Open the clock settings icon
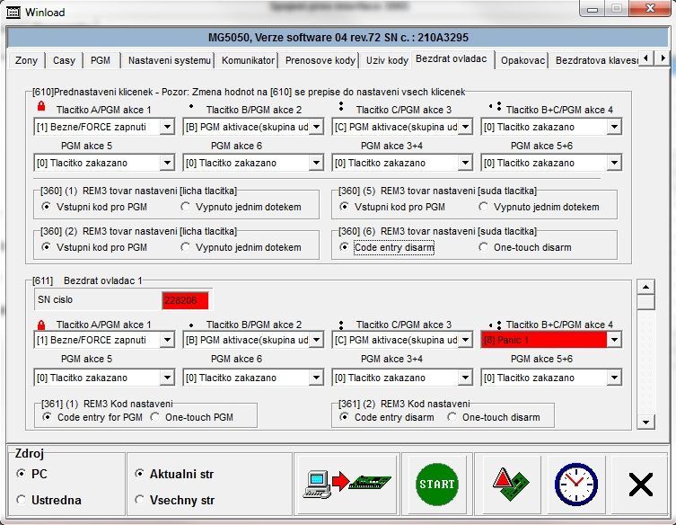Image resolution: width=676 pixels, height=525 pixels. (x=575, y=484)
